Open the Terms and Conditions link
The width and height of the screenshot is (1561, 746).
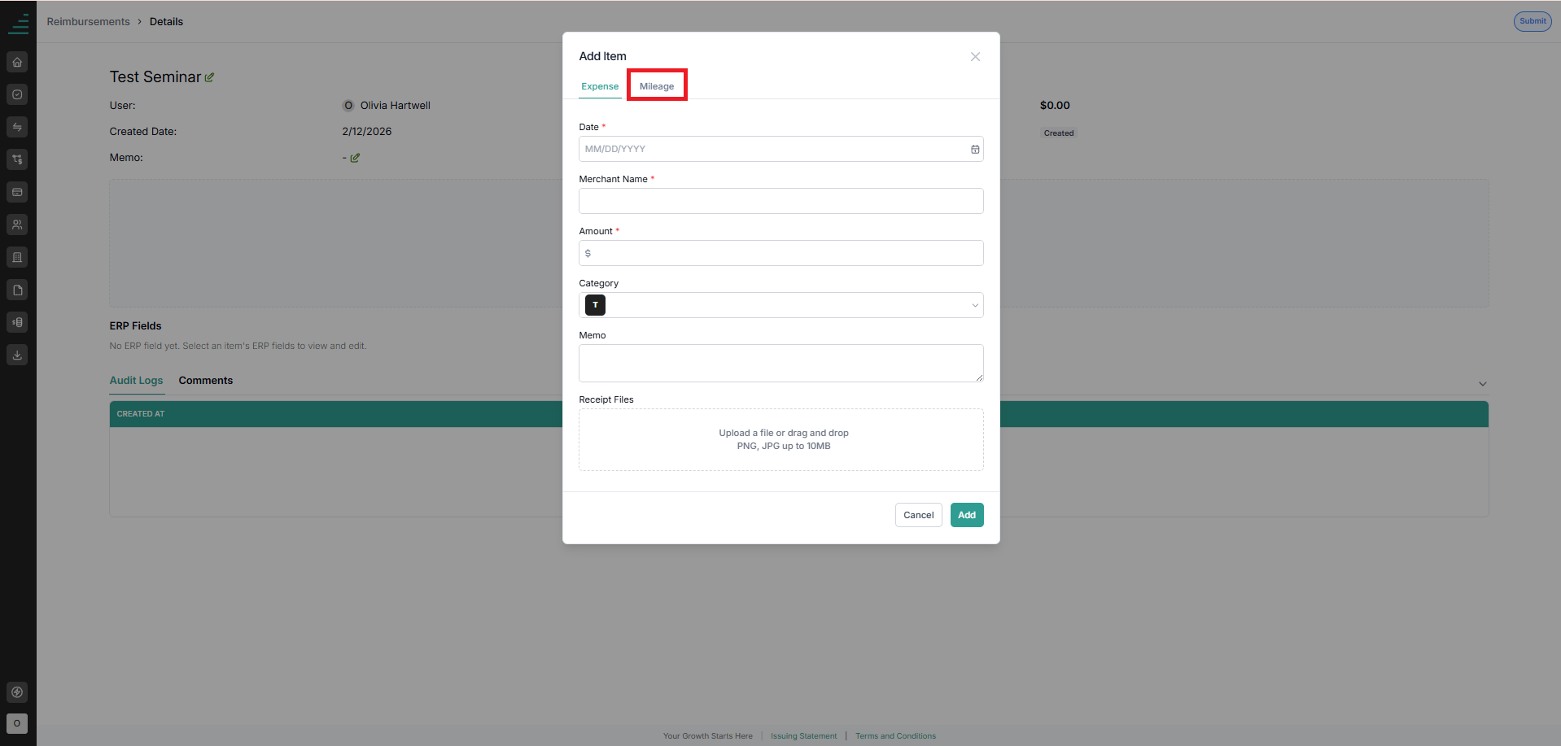pyautogui.click(x=895, y=736)
